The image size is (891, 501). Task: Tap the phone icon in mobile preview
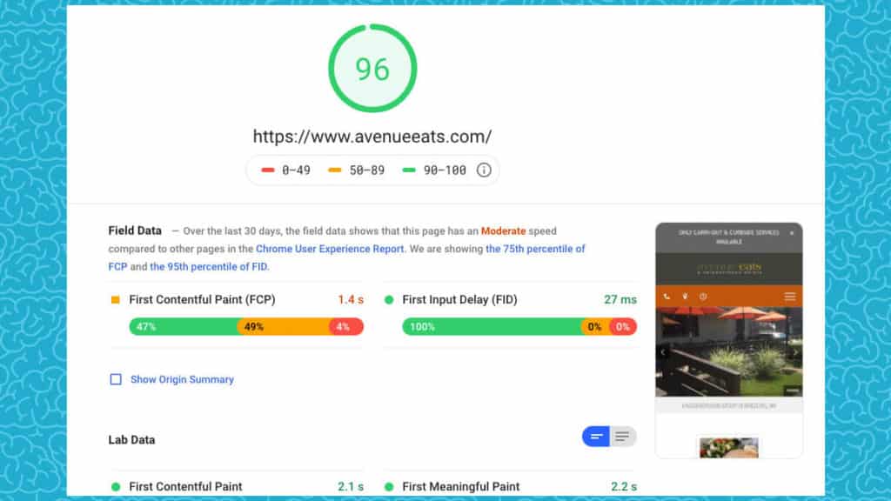pos(667,297)
